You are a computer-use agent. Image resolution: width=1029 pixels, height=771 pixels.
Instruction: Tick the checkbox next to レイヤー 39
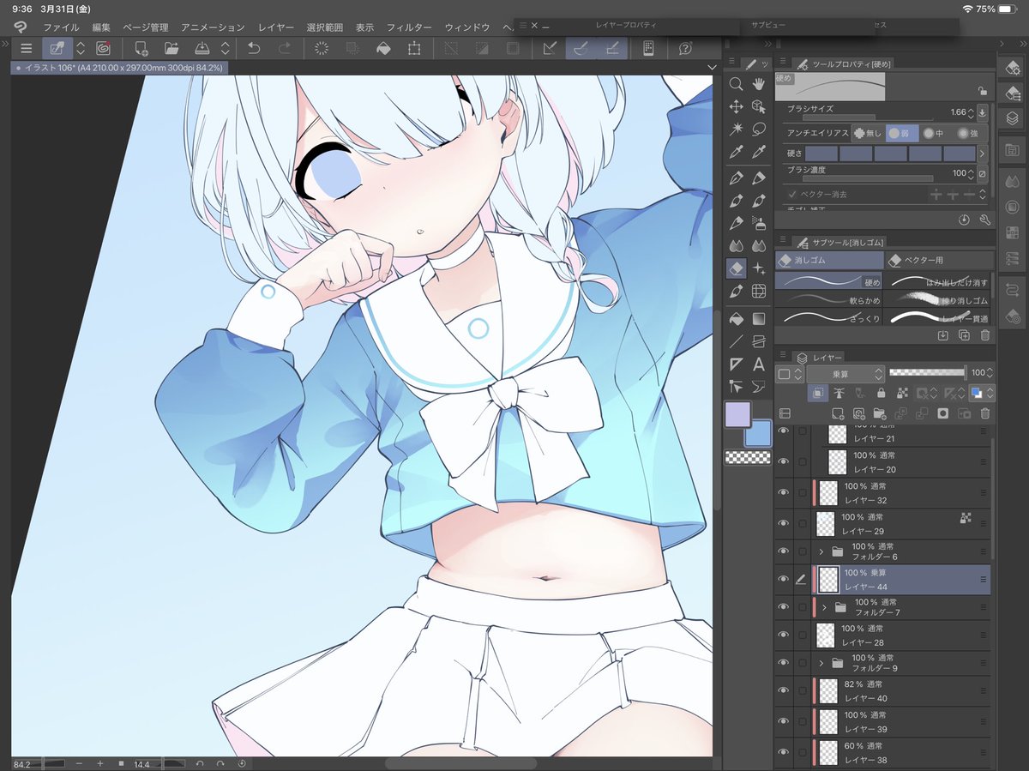802,721
